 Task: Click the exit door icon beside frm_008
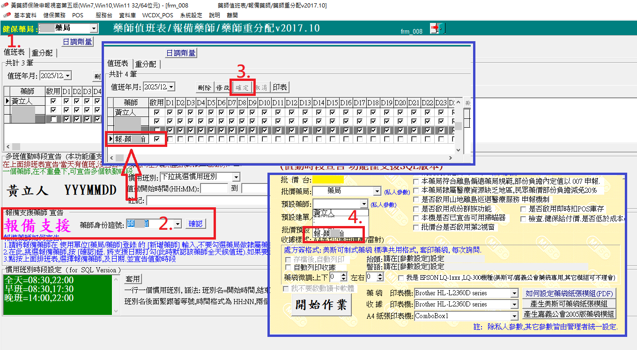[x=438, y=29]
